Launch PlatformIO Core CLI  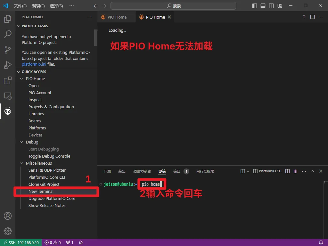click(47, 177)
